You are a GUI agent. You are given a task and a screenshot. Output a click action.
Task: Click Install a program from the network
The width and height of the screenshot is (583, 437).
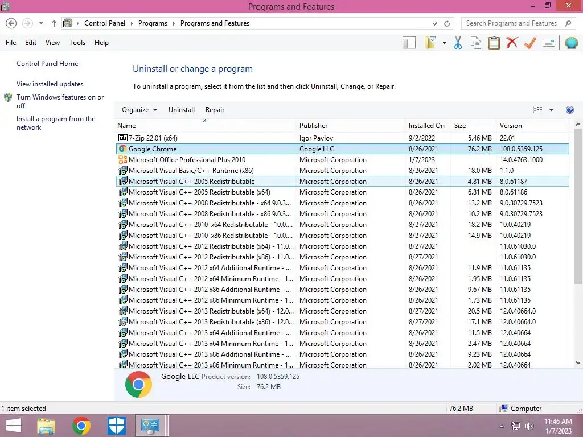tap(56, 123)
